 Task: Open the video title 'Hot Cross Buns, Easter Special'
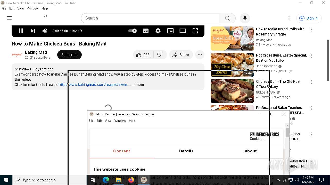click(x=281, y=58)
